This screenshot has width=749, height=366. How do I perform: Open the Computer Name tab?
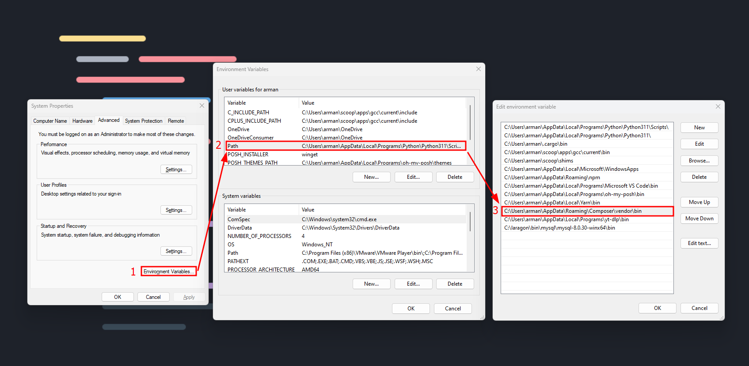tap(50, 121)
